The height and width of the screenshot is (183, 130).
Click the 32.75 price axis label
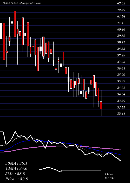point(121,107)
